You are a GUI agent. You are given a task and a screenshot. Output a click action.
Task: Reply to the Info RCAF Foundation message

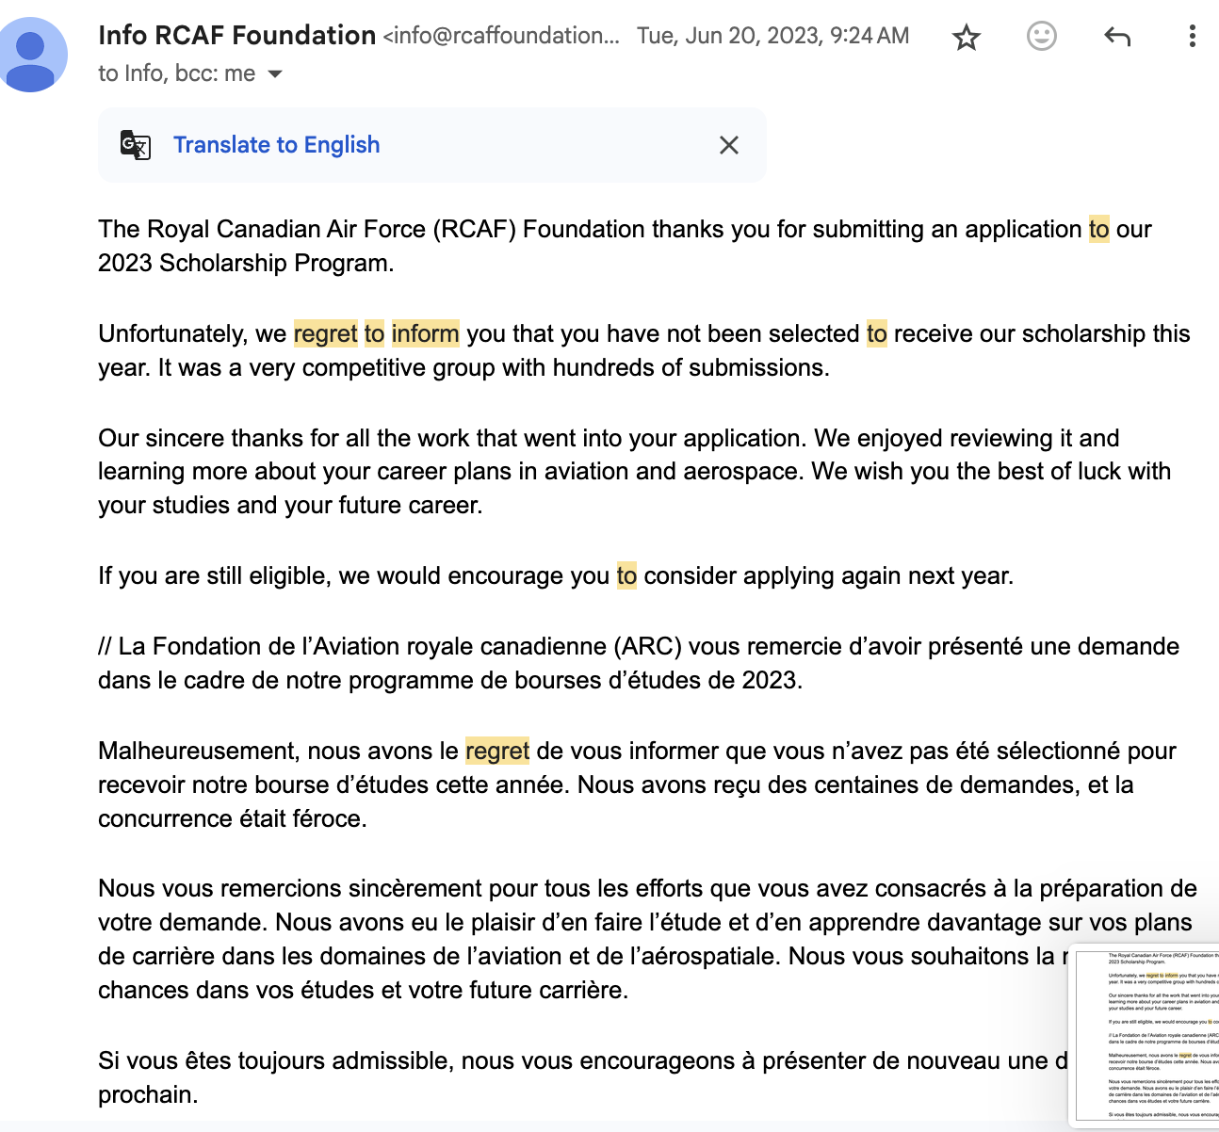(x=1117, y=37)
